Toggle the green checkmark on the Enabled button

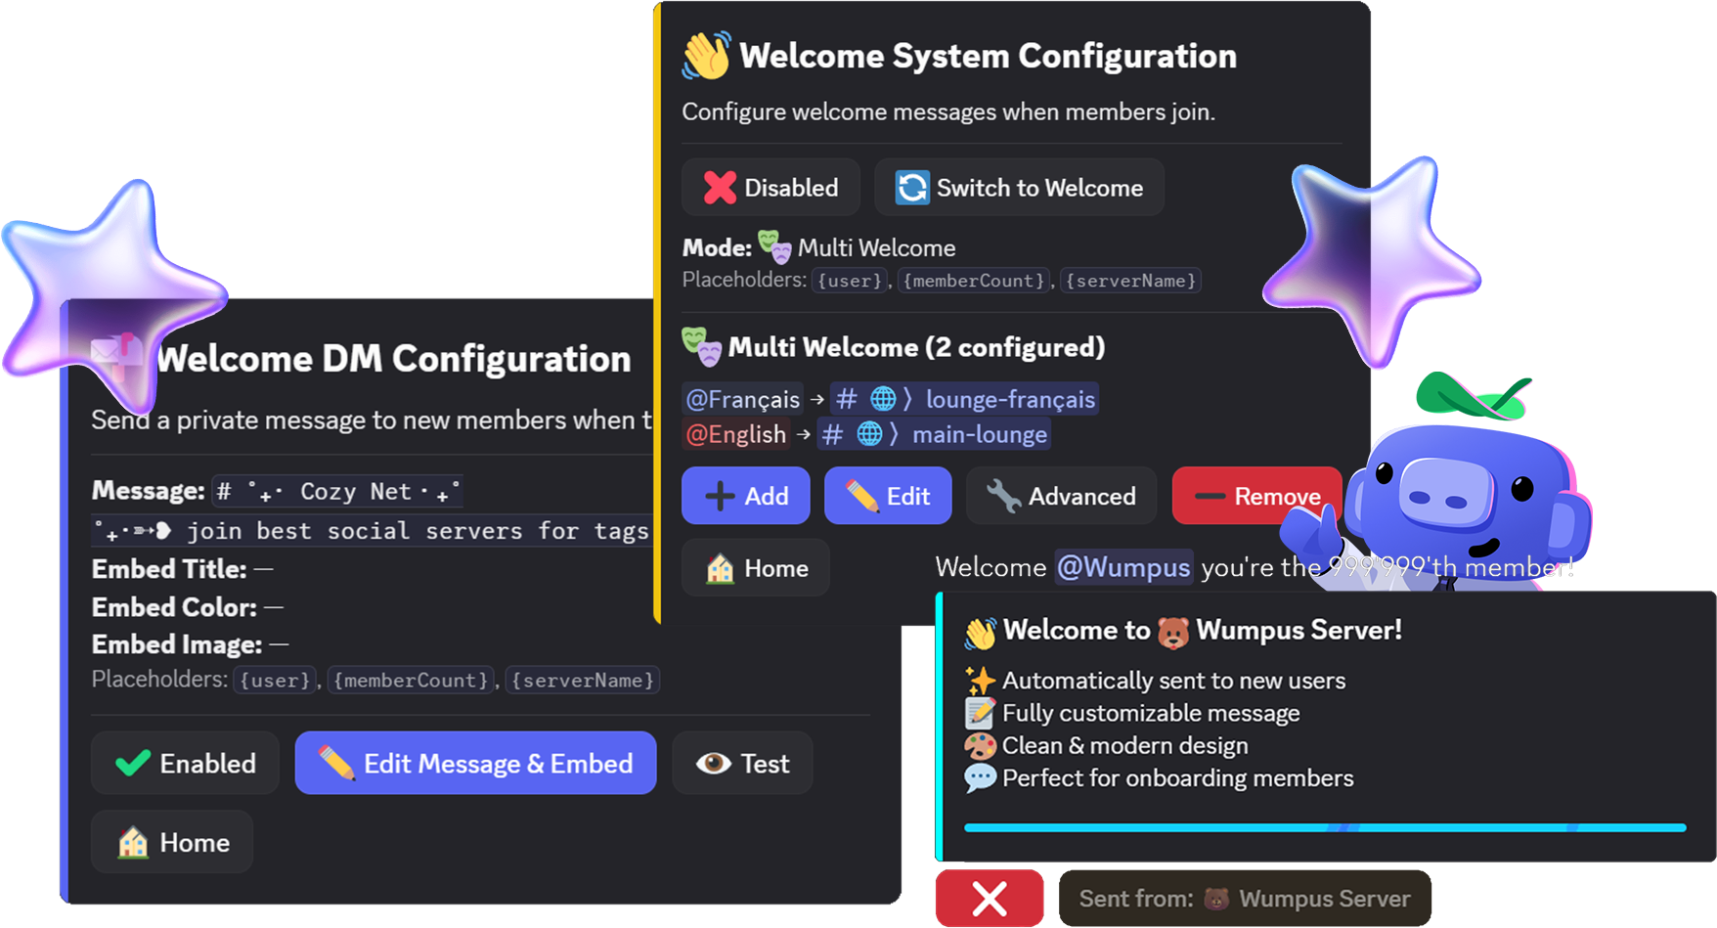point(134,763)
